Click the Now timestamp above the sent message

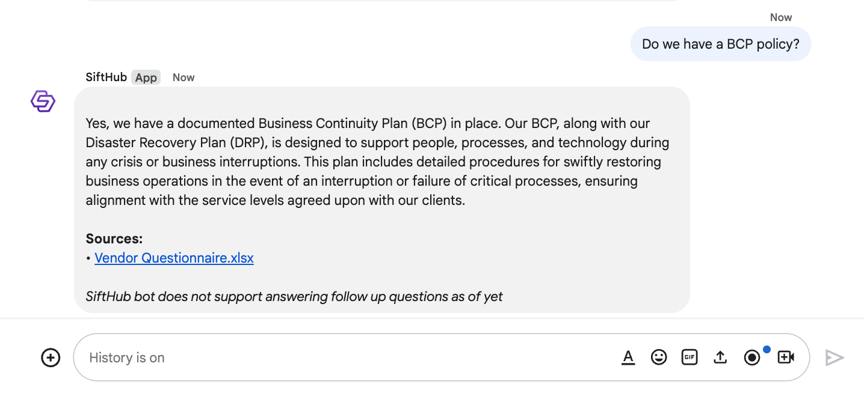(781, 17)
